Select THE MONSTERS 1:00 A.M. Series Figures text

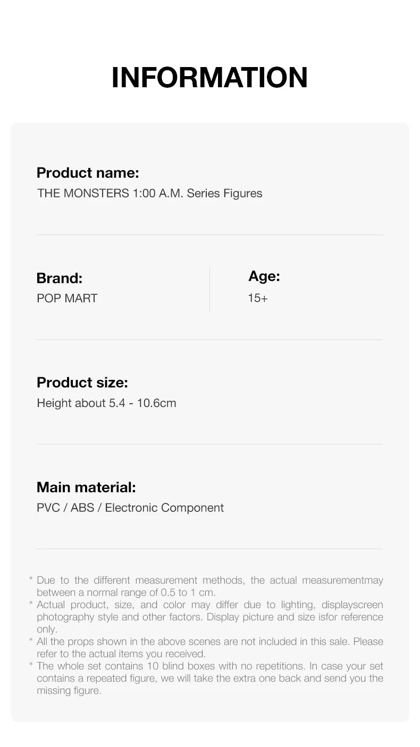149,193
